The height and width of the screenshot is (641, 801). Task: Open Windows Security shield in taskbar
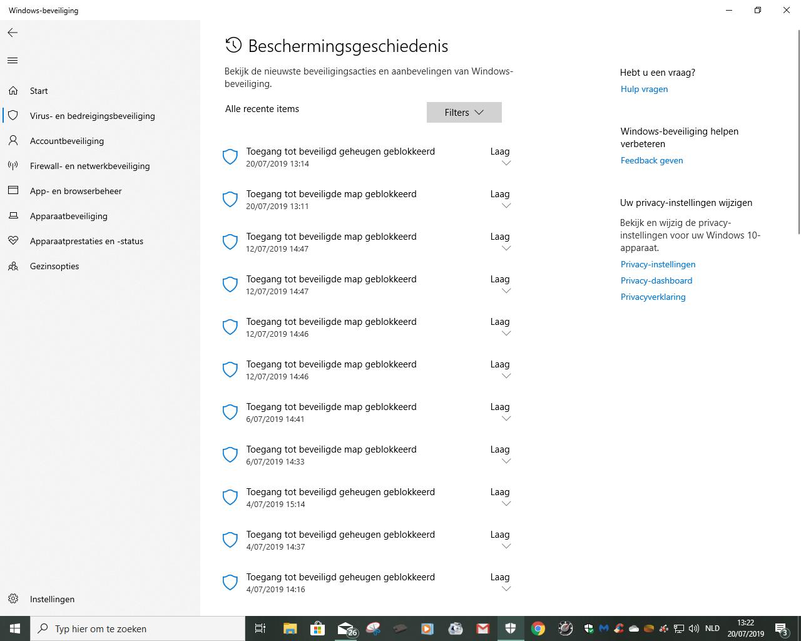511,628
